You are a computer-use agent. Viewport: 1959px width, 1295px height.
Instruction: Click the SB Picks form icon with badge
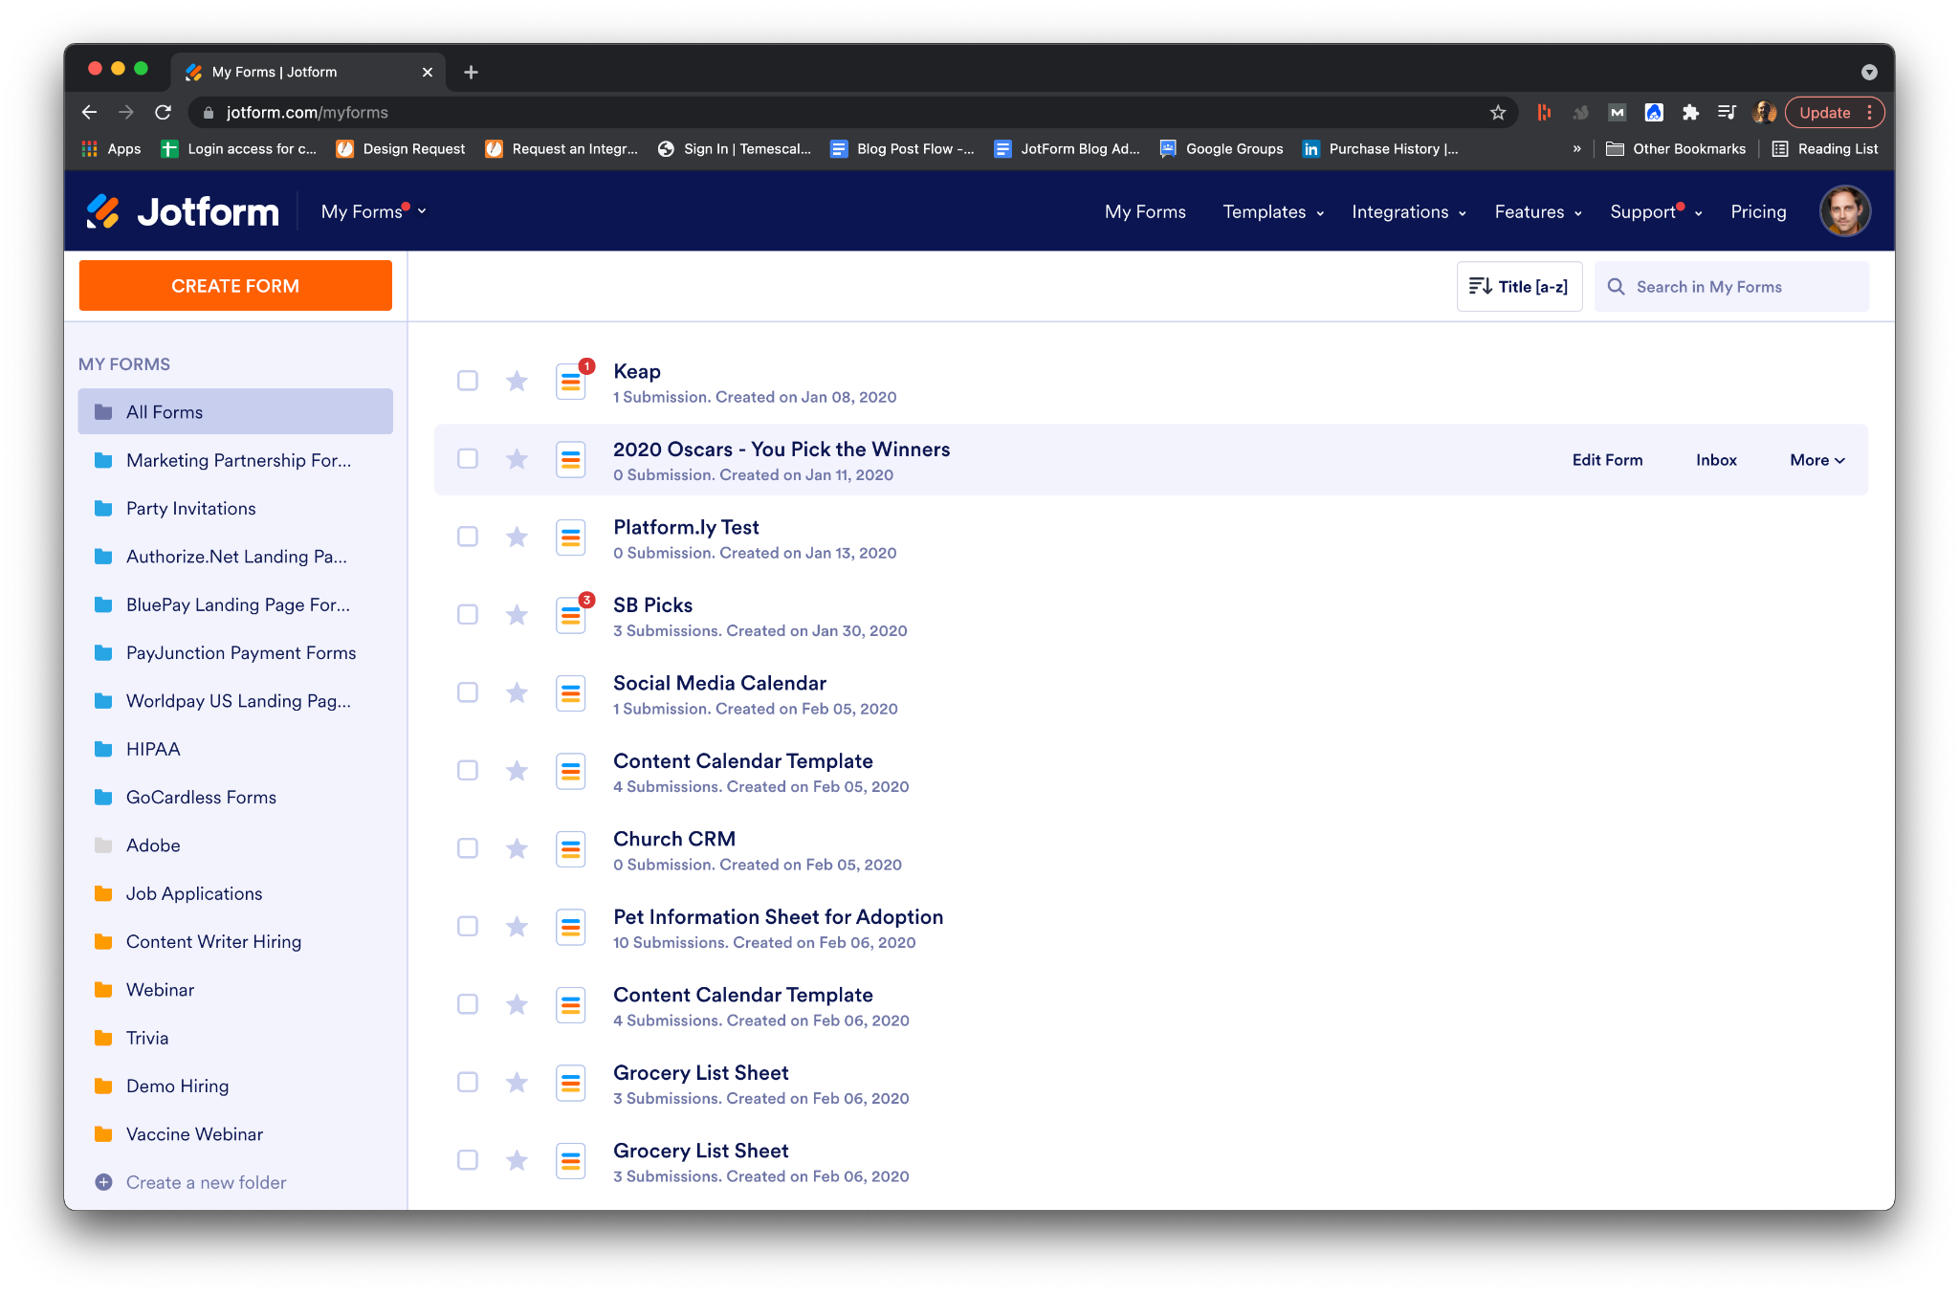(x=571, y=615)
